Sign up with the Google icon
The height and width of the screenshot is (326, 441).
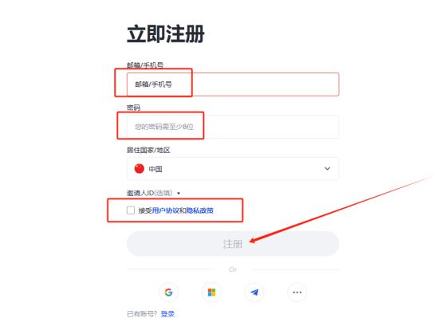(168, 293)
